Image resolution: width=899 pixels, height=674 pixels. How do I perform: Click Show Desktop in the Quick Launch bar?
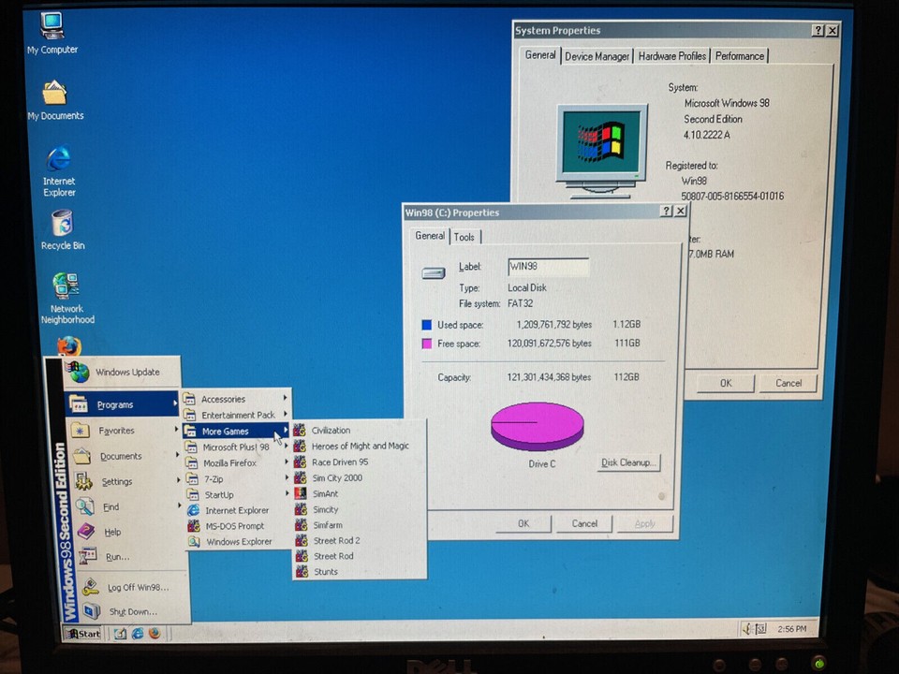coord(120,633)
